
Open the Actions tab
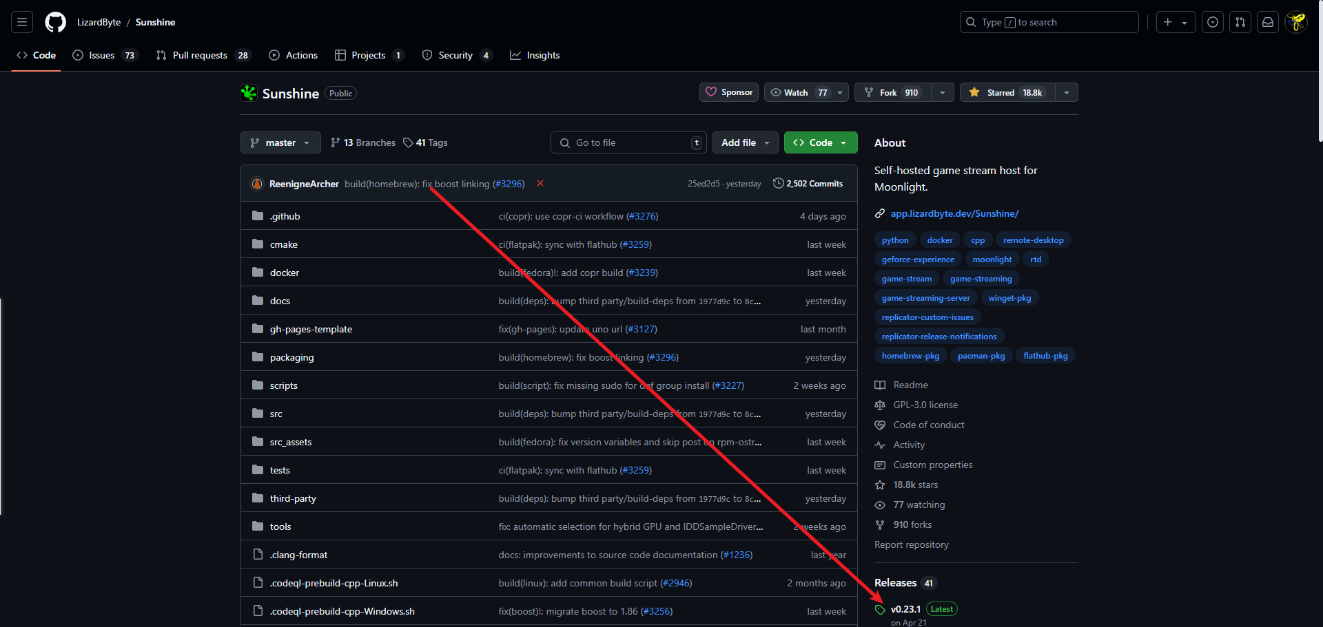[x=294, y=55]
